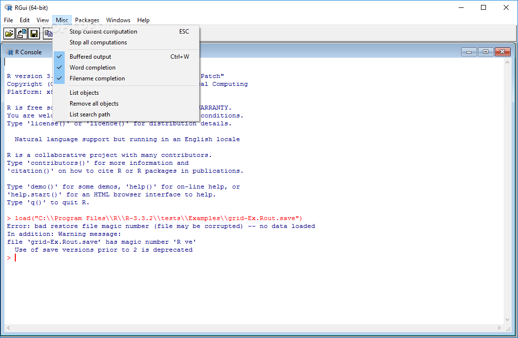The height and width of the screenshot is (338, 518).
Task: Toggle Filename completion option
Action: (x=126, y=78)
